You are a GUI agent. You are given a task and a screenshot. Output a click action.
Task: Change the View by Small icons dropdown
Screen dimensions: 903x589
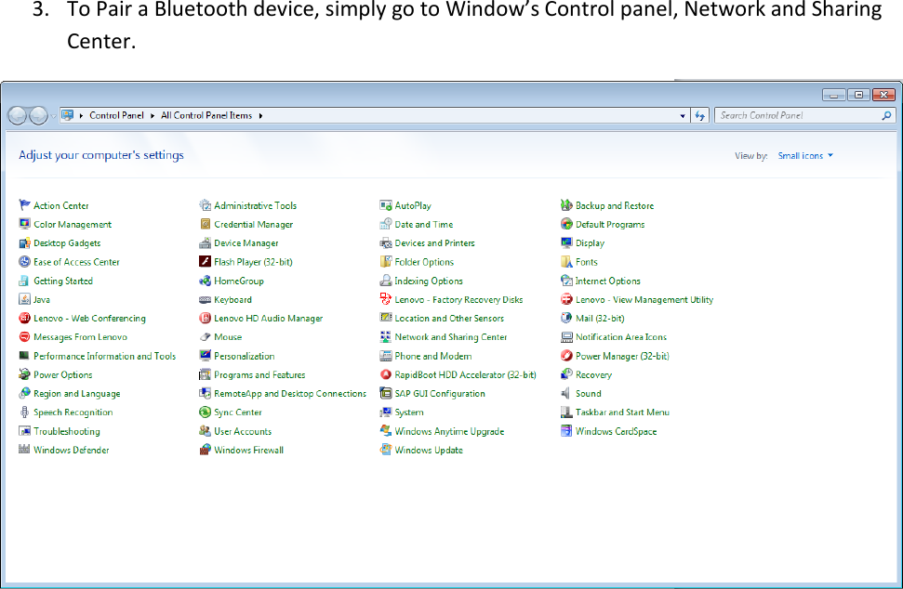click(803, 155)
